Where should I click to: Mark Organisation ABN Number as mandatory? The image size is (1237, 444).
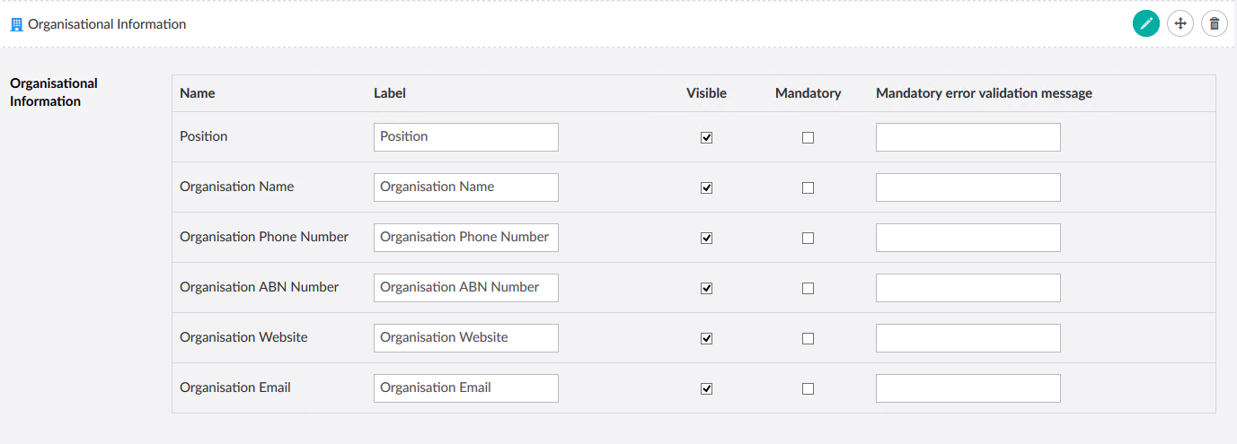point(808,288)
